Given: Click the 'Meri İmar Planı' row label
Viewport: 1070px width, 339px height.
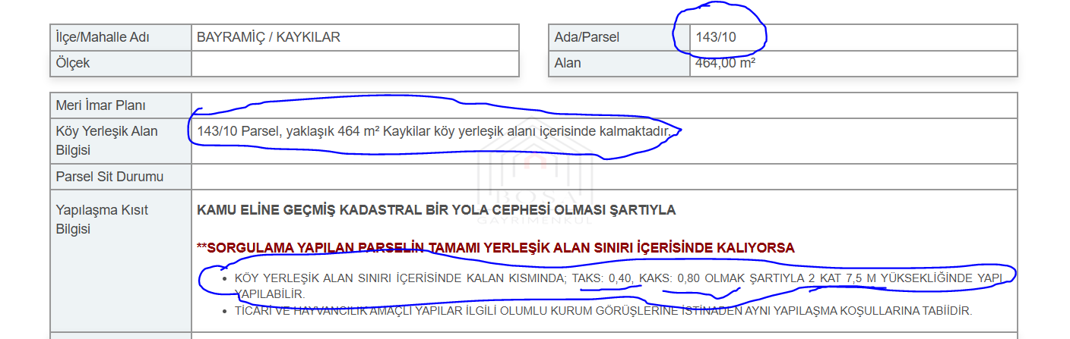Looking at the screenshot, I should coord(100,105).
